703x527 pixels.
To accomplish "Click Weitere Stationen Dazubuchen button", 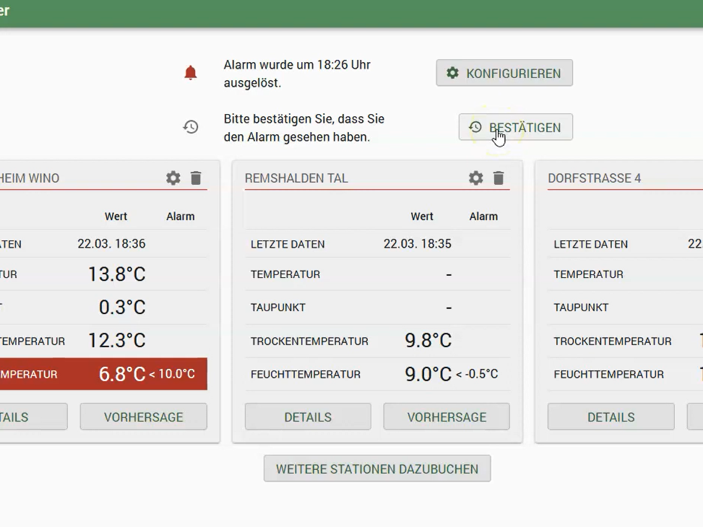I will coord(377,469).
